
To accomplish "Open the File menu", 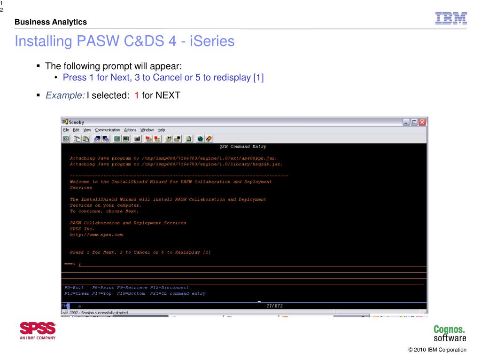I will (66, 130).
